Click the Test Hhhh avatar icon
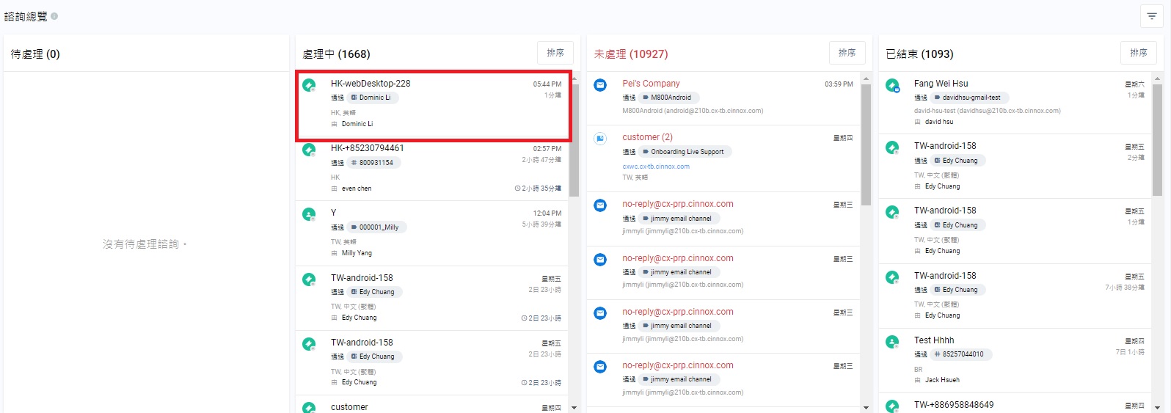Viewport: 1171px width, 413px height. pos(892,342)
